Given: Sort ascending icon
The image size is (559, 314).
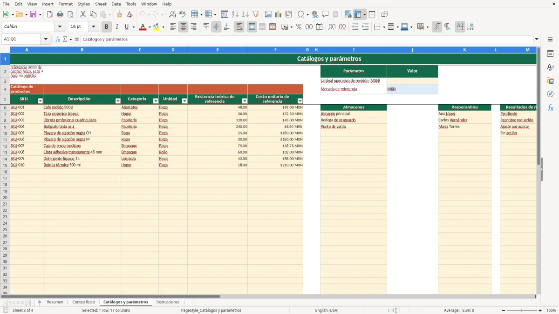Looking at the screenshot, I should pos(235,14).
